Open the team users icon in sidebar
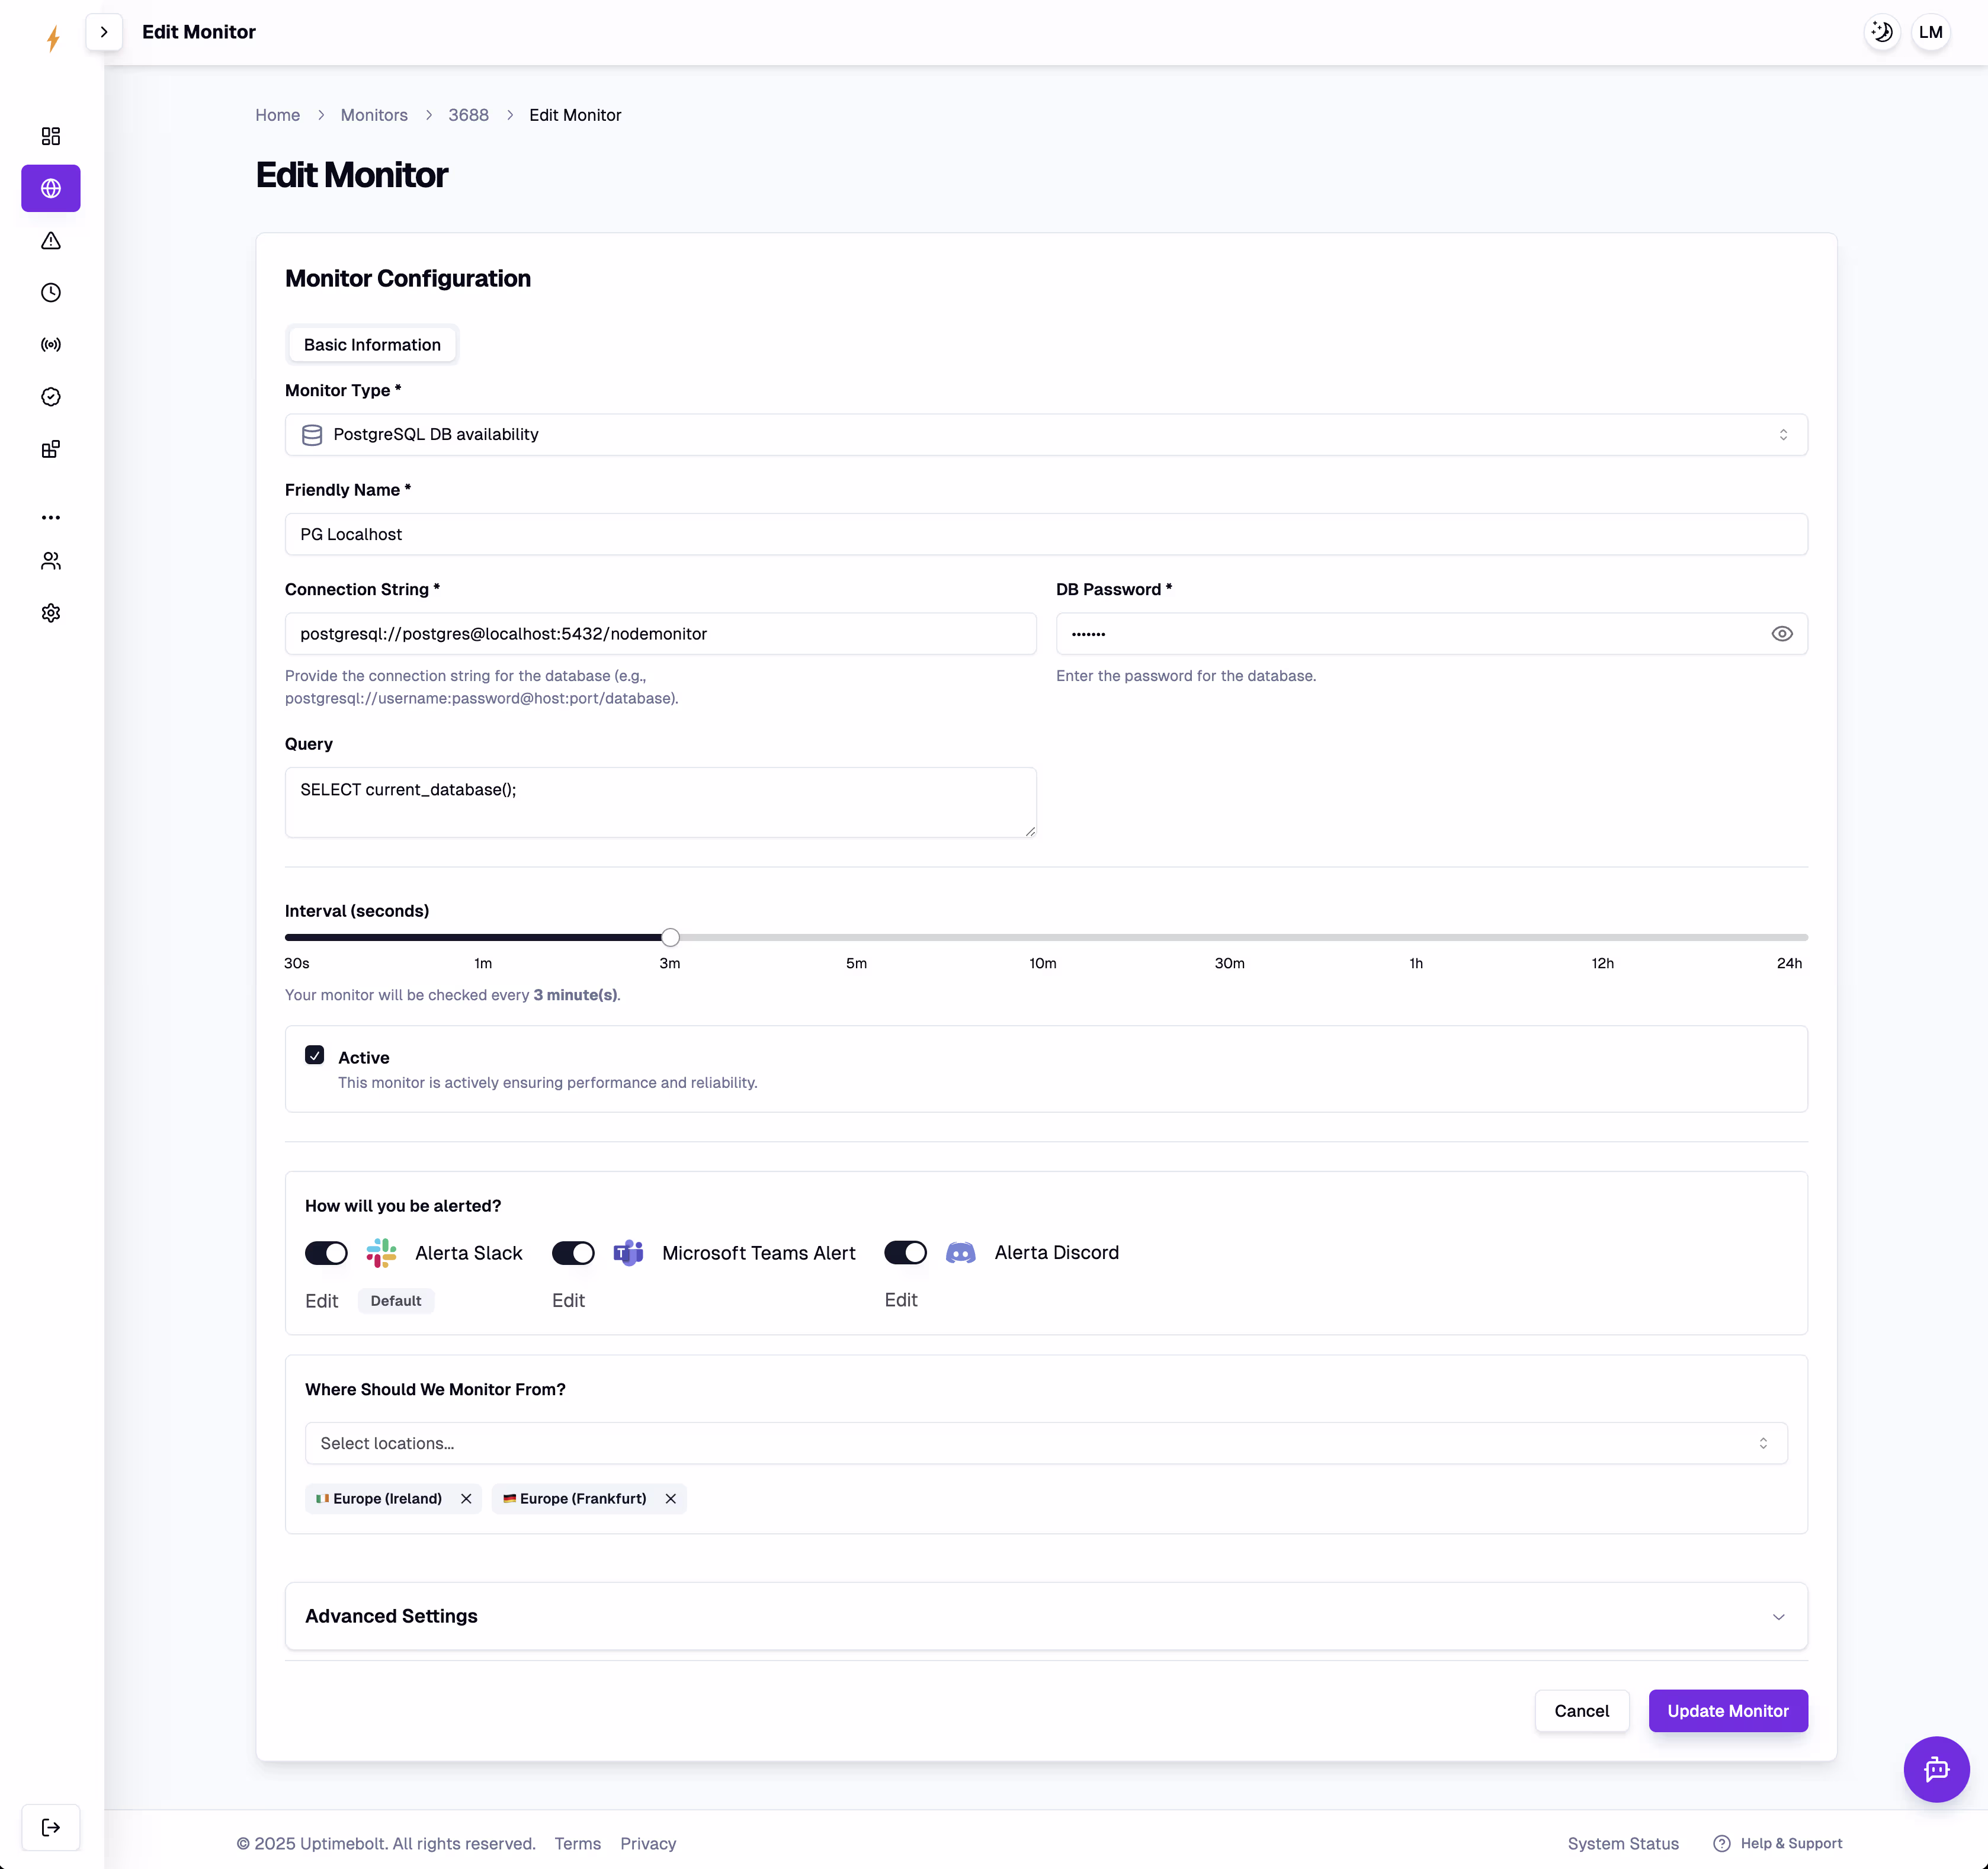Viewport: 1988px width, 1869px height. pos(51,561)
